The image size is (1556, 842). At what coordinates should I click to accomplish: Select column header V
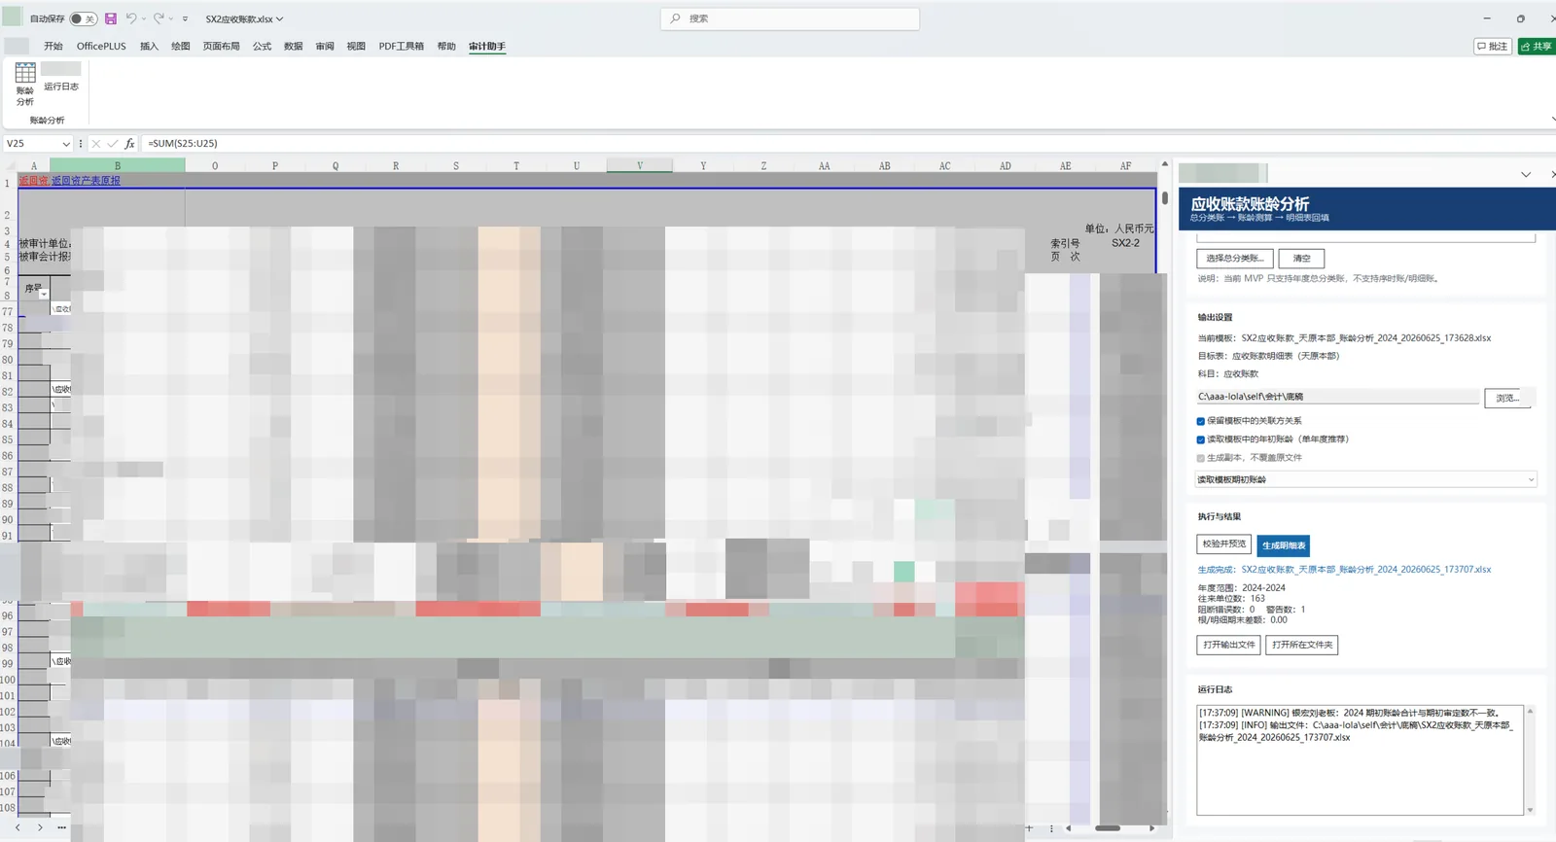639,165
